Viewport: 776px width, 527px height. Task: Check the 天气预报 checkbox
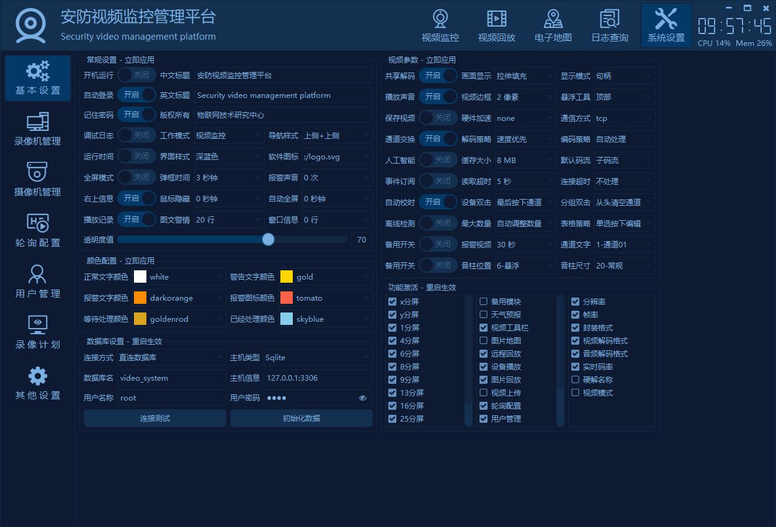484,314
